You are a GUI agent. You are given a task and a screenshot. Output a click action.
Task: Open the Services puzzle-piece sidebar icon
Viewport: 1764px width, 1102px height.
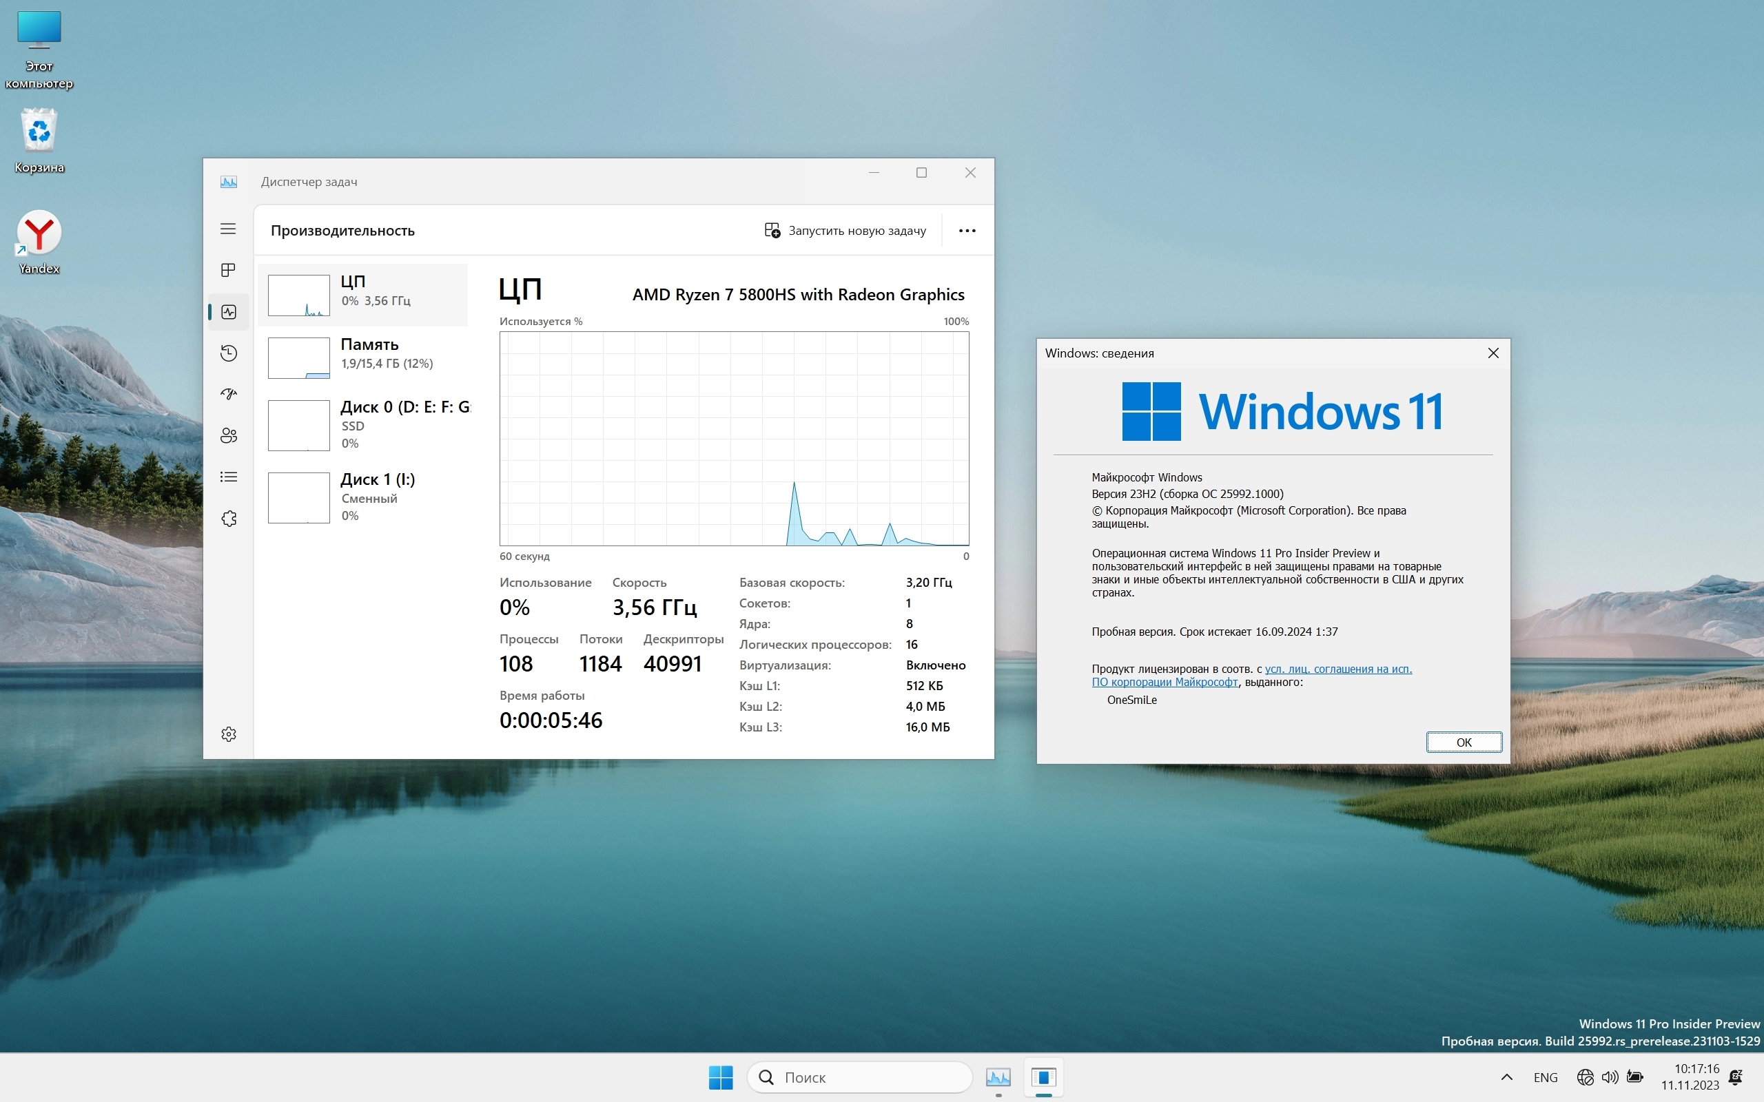pos(228,518)
